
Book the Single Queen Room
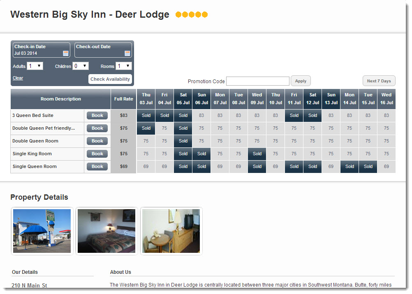click(x=97, y=166)
